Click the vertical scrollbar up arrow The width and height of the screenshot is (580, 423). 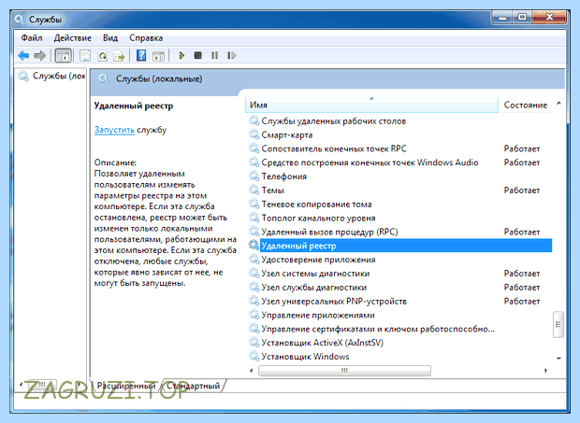[x=558, y=104]
